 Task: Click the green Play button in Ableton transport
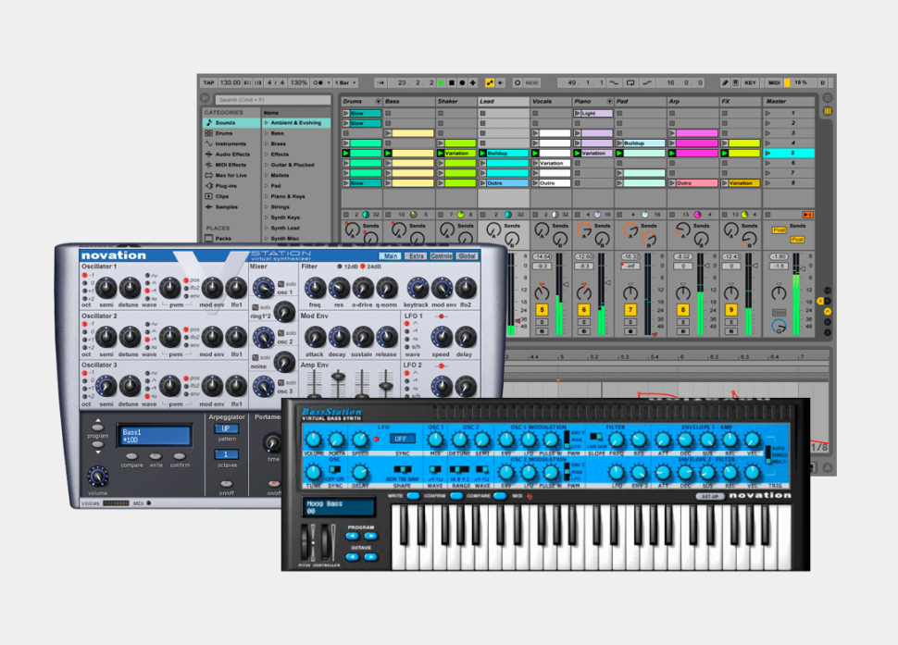point(441,82)
